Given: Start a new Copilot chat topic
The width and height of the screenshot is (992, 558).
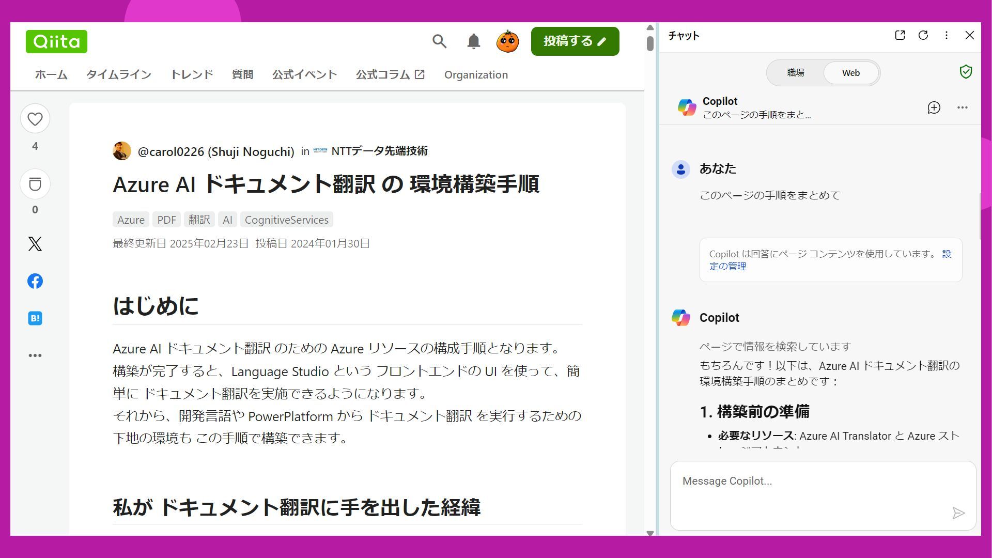Looking at the screenshot, I should [x=934, y=107].
